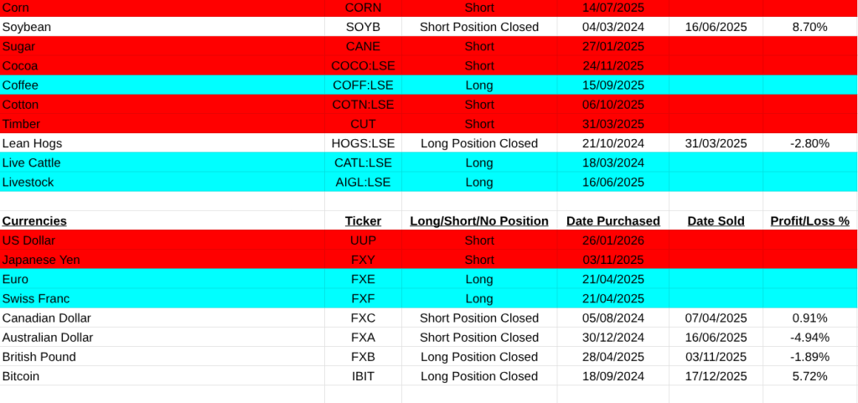Viewport: 858px width, 403px height.
Task: Select the Sugar row Short position cell
Action: 479,46
